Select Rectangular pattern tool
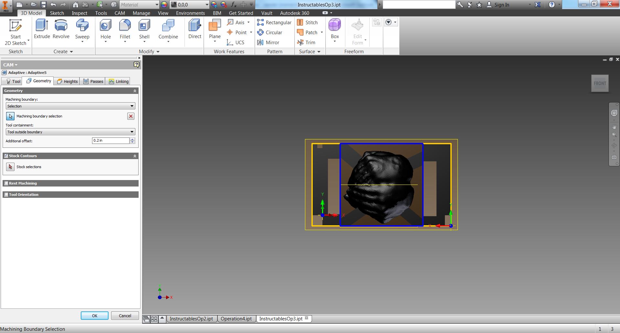This screenshot has width=620, height=333. coord(274,22)
